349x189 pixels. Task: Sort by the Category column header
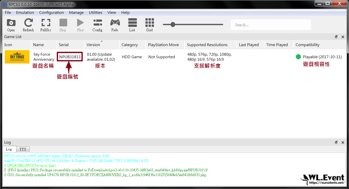(x=132, y=45)
